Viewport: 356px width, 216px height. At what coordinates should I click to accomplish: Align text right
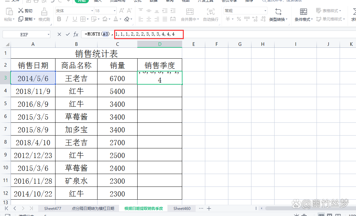point(157,19)
